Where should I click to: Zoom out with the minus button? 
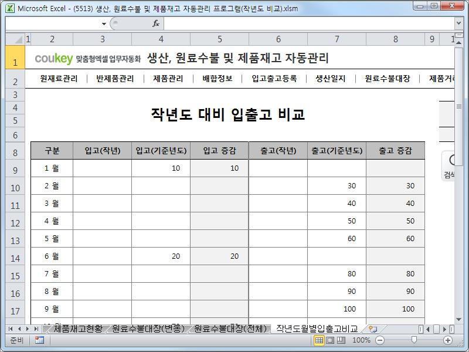click(x=380, y=340)
